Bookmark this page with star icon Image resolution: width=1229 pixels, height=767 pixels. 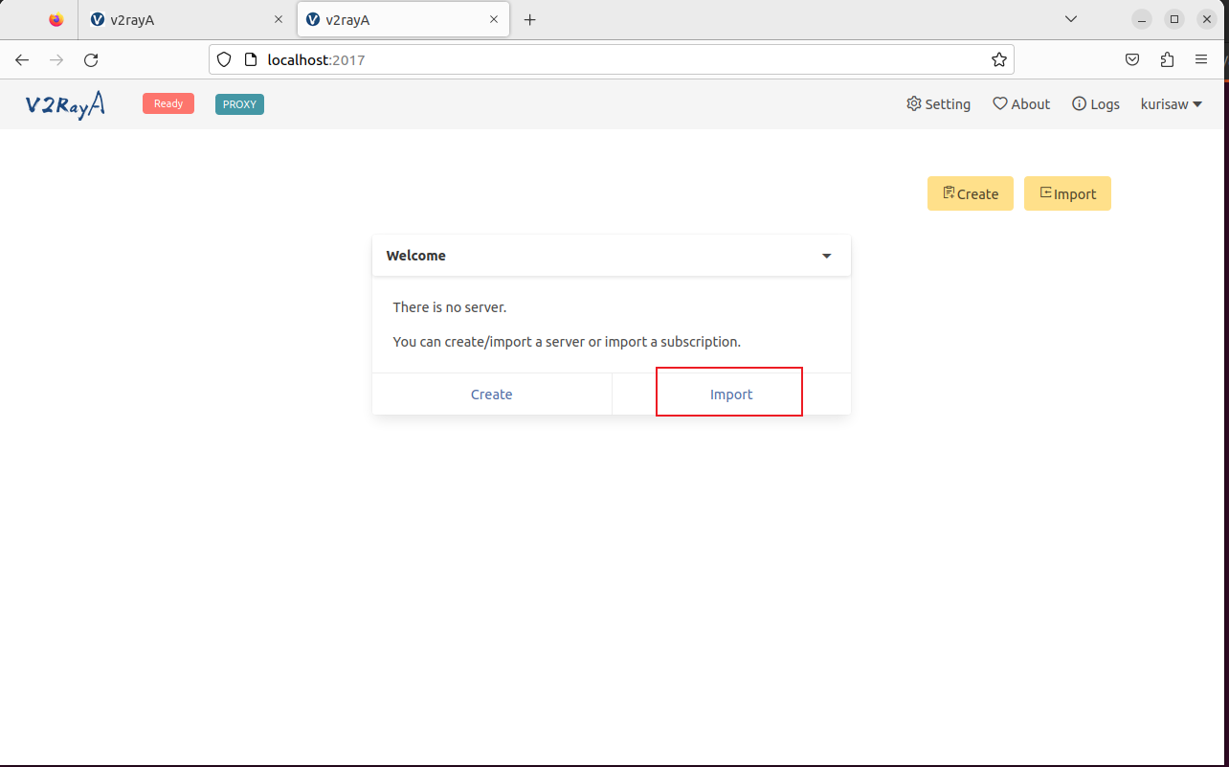tap(999, 59)
